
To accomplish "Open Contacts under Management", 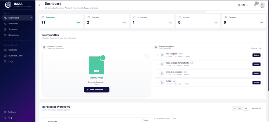I will (x=17, y=50).
